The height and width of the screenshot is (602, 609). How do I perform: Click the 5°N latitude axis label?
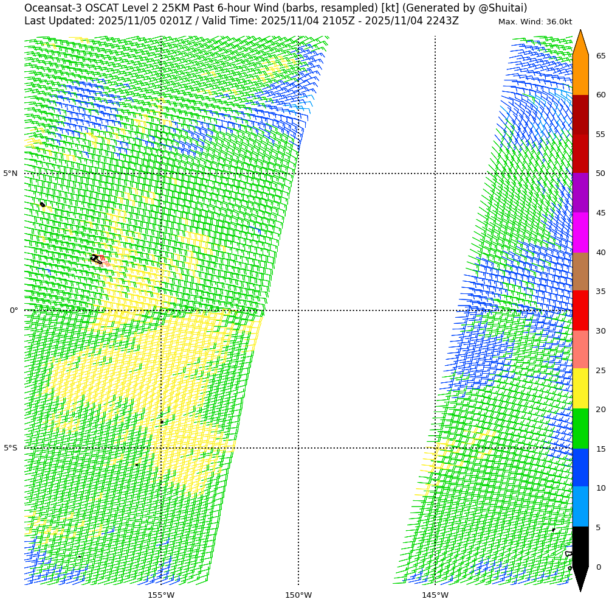[10, 173]
